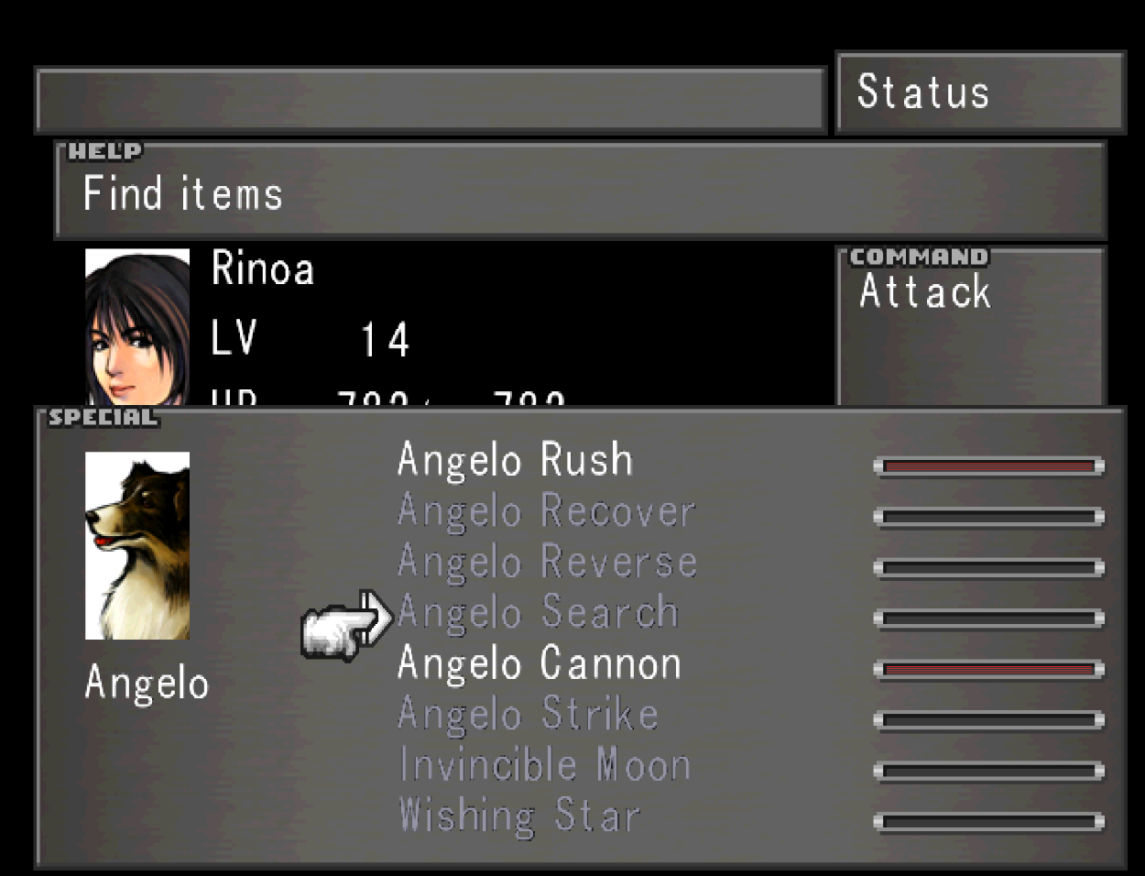Select the Attack command

coord(925,292)
